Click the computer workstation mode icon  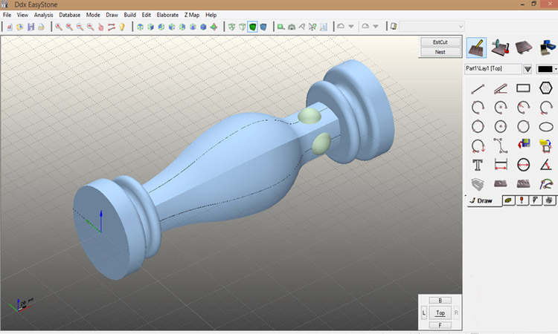(548, 48)
